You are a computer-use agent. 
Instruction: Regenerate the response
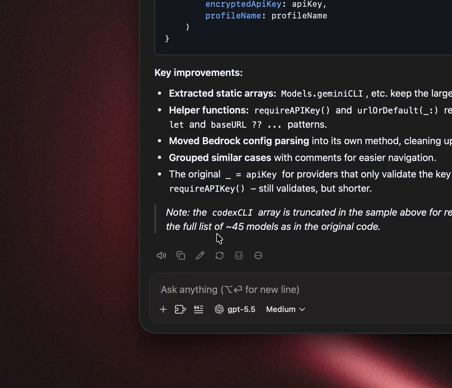pyautogui.click(x=220, y=256)
